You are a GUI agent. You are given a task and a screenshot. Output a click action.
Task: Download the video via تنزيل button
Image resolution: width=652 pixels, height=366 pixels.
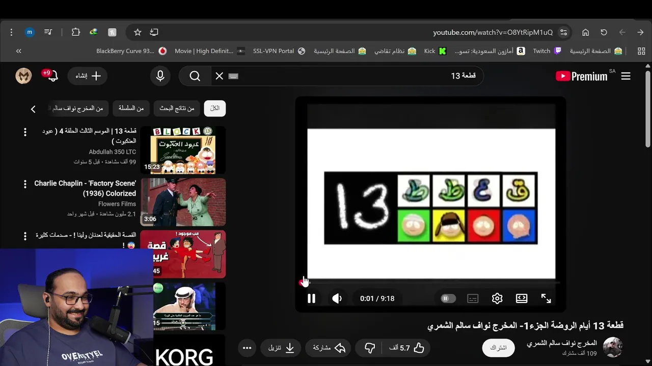281,348
